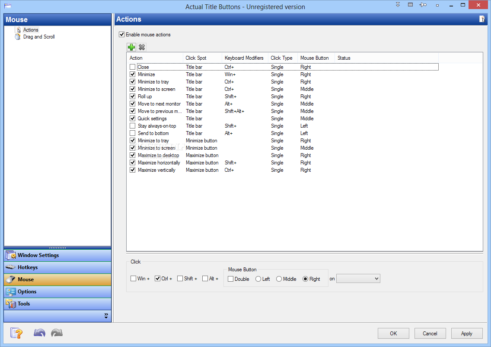Toggle the Win + modifier checkbox
The height and width of the screenshot is (347, 491).
pyautogui.click(x=133, y=278)
